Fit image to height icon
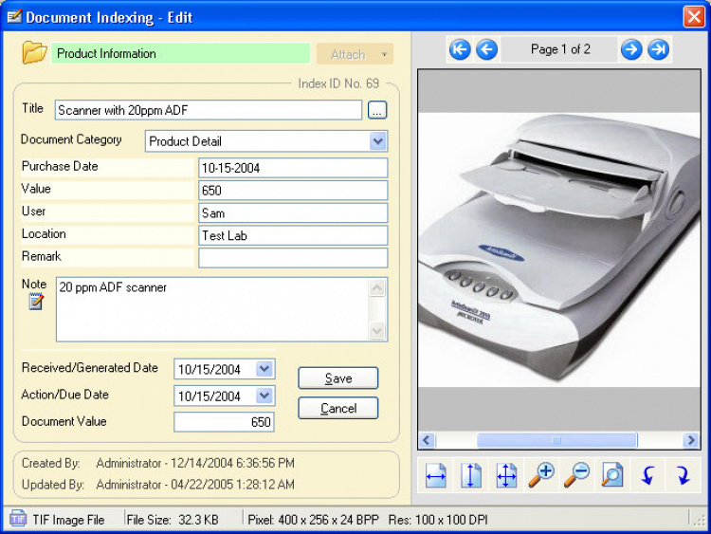Image resolution: width=711 pixels, height=534 pixels. [470, 475]
